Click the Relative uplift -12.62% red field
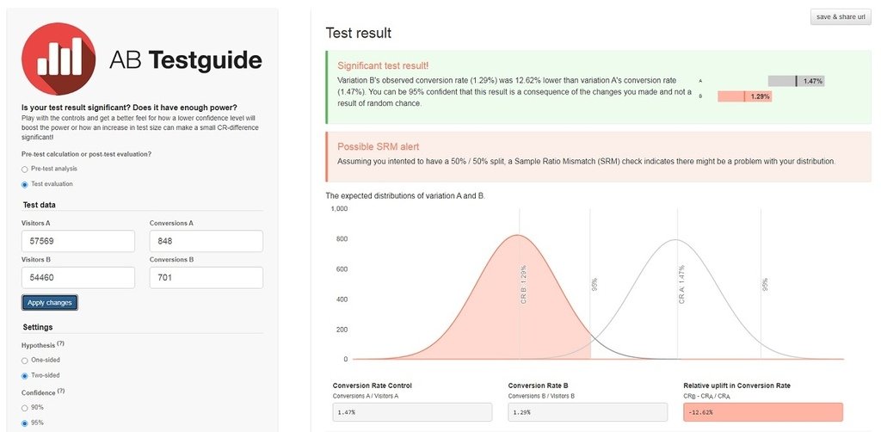 763,412
